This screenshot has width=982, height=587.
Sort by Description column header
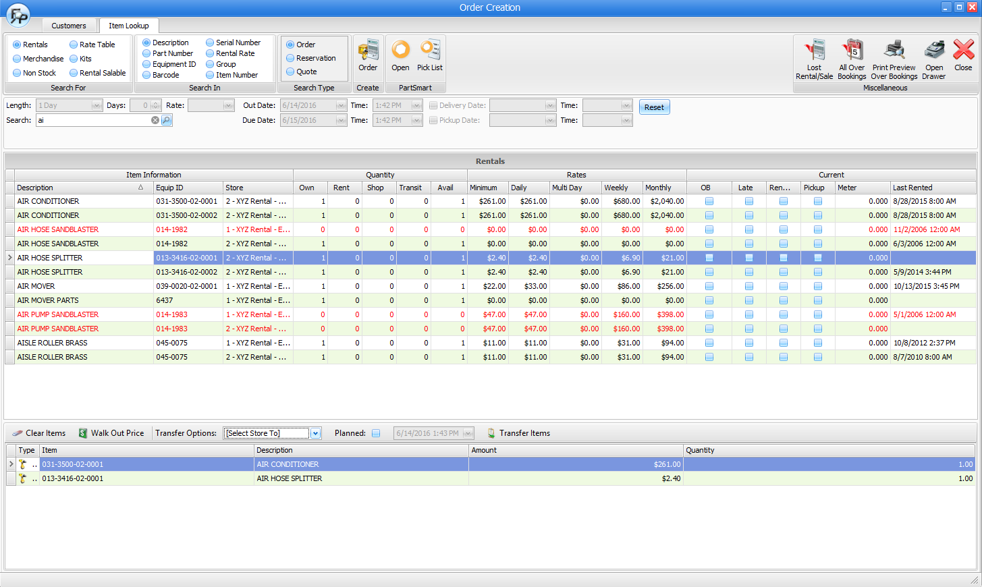[x=84, y=188]
